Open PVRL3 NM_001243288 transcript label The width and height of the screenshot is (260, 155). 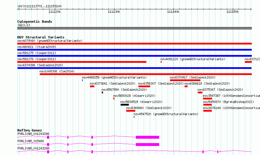[33, 148]
